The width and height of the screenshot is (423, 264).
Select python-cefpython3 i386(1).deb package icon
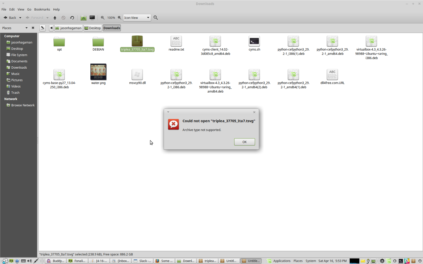pyautogui.click(x=293, y=41)
